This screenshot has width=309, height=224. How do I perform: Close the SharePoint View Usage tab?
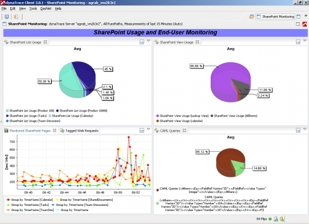coord(197,42)
